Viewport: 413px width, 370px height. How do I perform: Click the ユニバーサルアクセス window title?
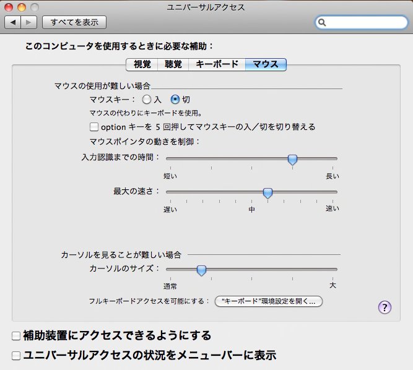coord(206,7)
